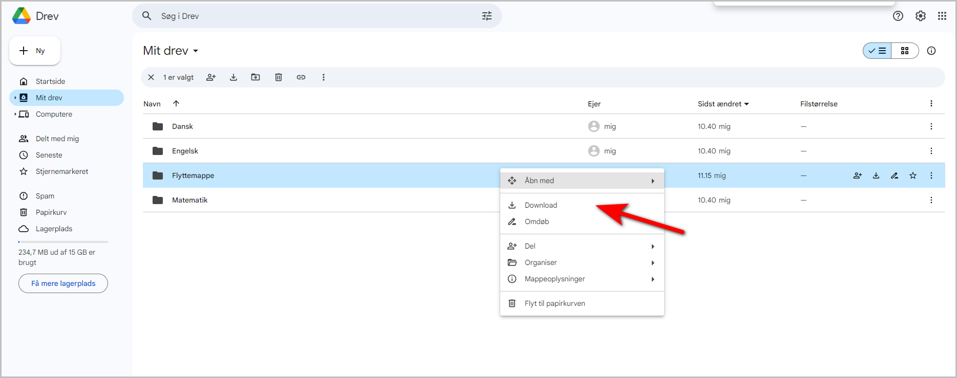Open the Google Drive logo home
The image size is (957, 378).
(22, 16)
